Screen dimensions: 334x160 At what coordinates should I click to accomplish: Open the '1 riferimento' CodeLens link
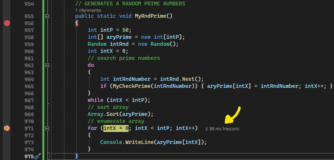click(88, 10)
